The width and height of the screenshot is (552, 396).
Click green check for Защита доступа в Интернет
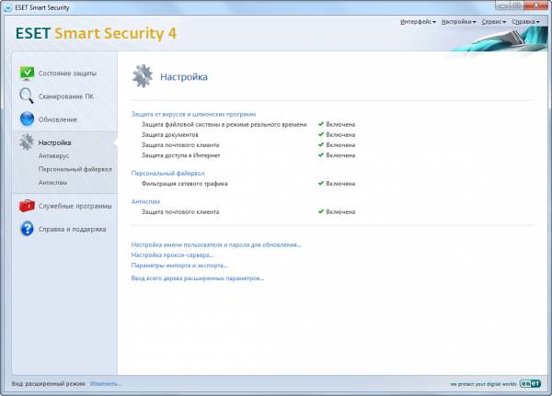pyautogui.click(x=321, y=154)
